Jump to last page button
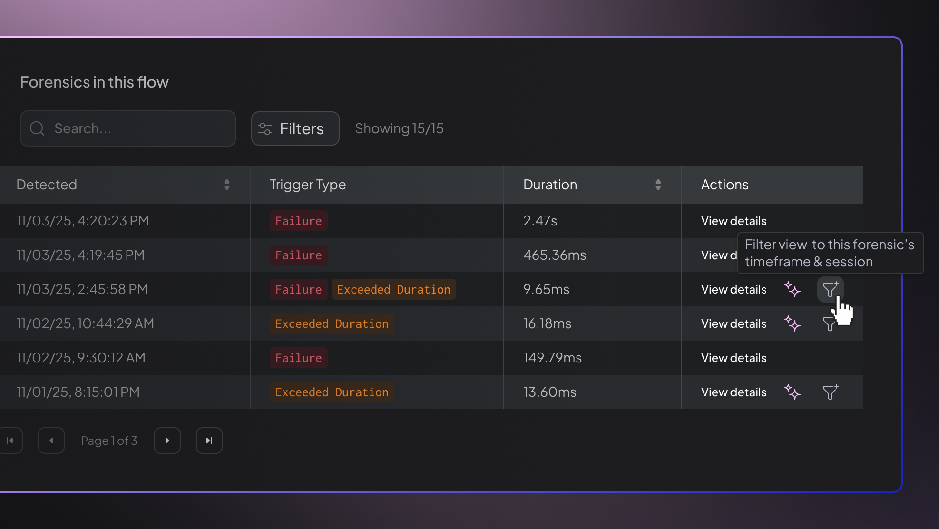The width and height of the screenshot is (939, 529). 209,441
